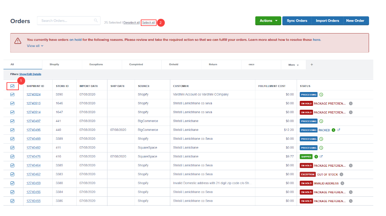Click the warning triangle icon in the alert banner

(18, 41)
